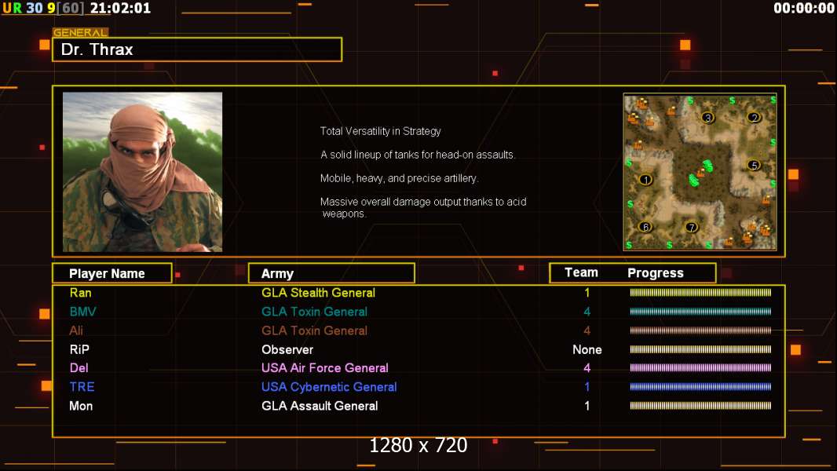Click Ran's loading progress bar
837x471 pixels.
(x=700, y=292)
